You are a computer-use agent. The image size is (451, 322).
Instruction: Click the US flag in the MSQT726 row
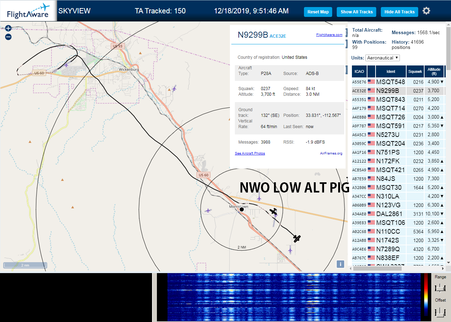(x=371, y=117)
